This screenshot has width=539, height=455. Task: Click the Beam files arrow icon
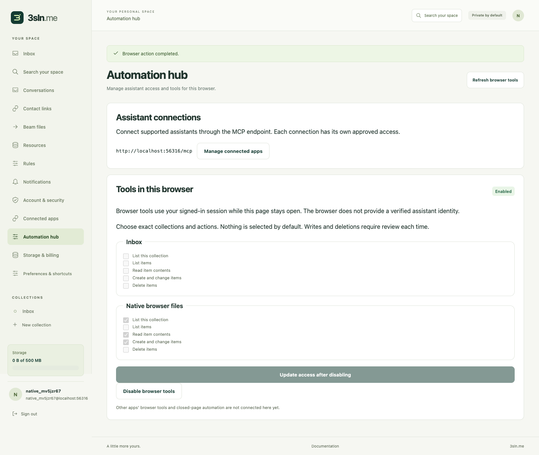click(x=15, y=127)
